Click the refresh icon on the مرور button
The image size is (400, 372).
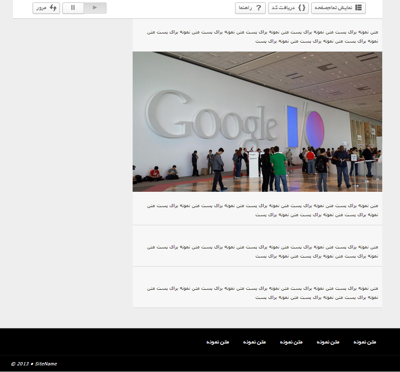pos(53,8)
